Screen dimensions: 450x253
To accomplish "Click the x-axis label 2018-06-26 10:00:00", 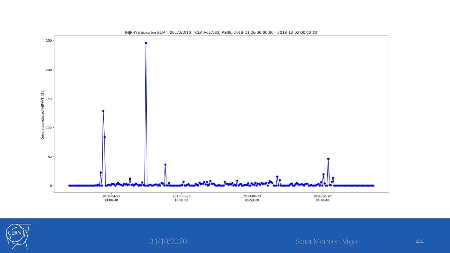I will click(181, 198).
